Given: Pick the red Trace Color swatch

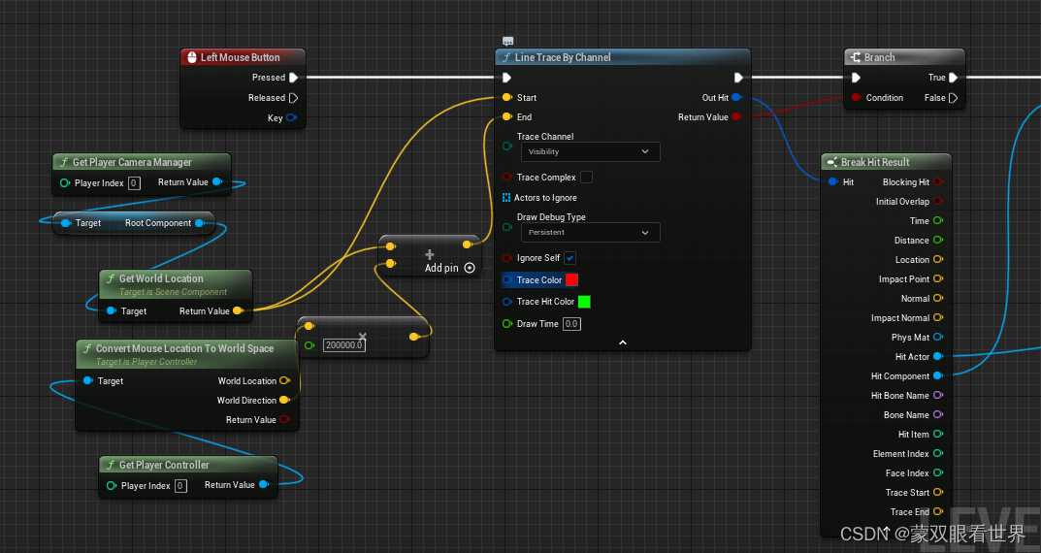Looking at the screenshot, I should (x=571, y=279).
